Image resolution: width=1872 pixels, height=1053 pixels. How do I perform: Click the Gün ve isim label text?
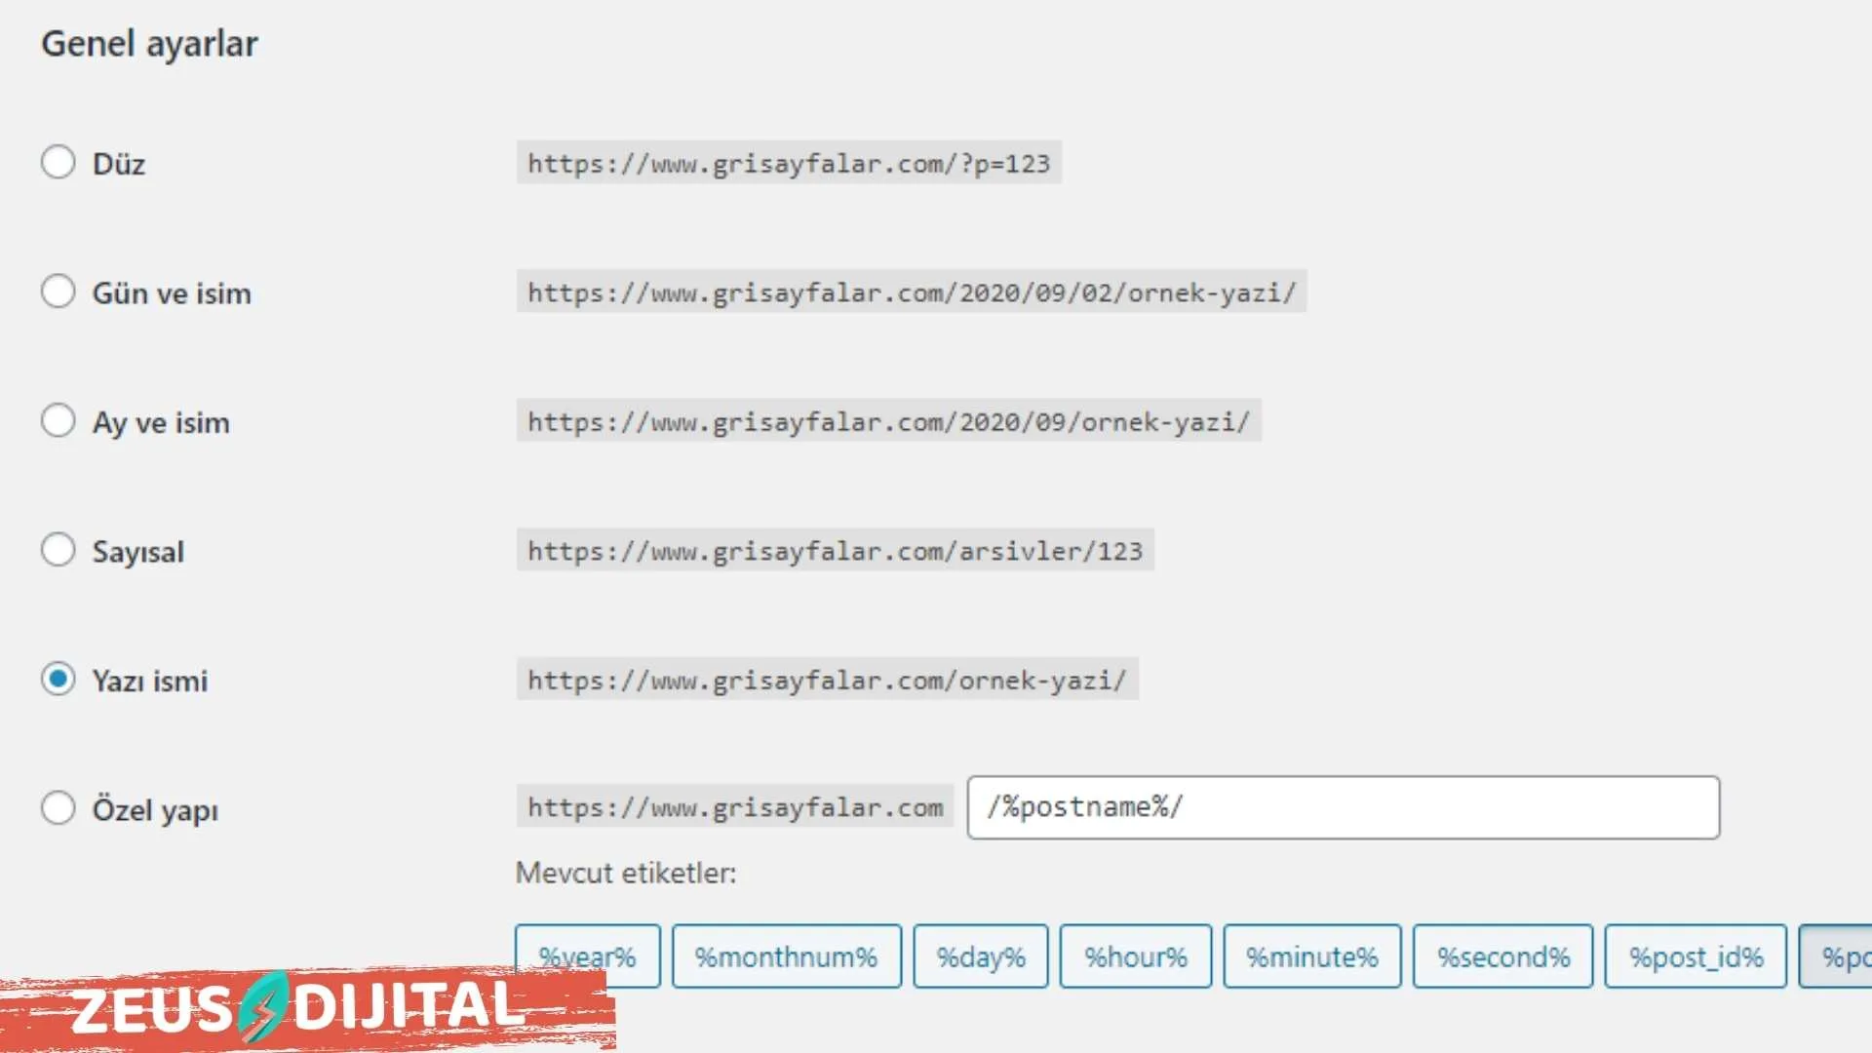point(172,292)
